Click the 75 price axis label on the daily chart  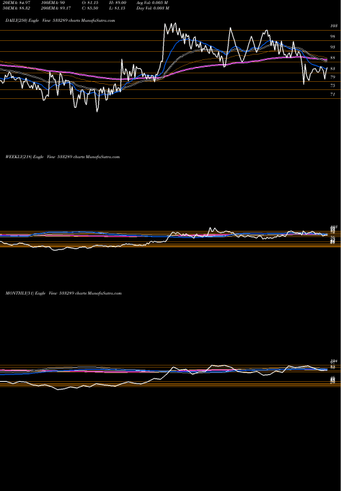click(333, 85)
